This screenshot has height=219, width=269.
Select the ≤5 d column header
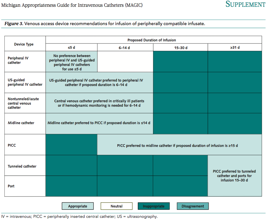(x=71, y=48)
